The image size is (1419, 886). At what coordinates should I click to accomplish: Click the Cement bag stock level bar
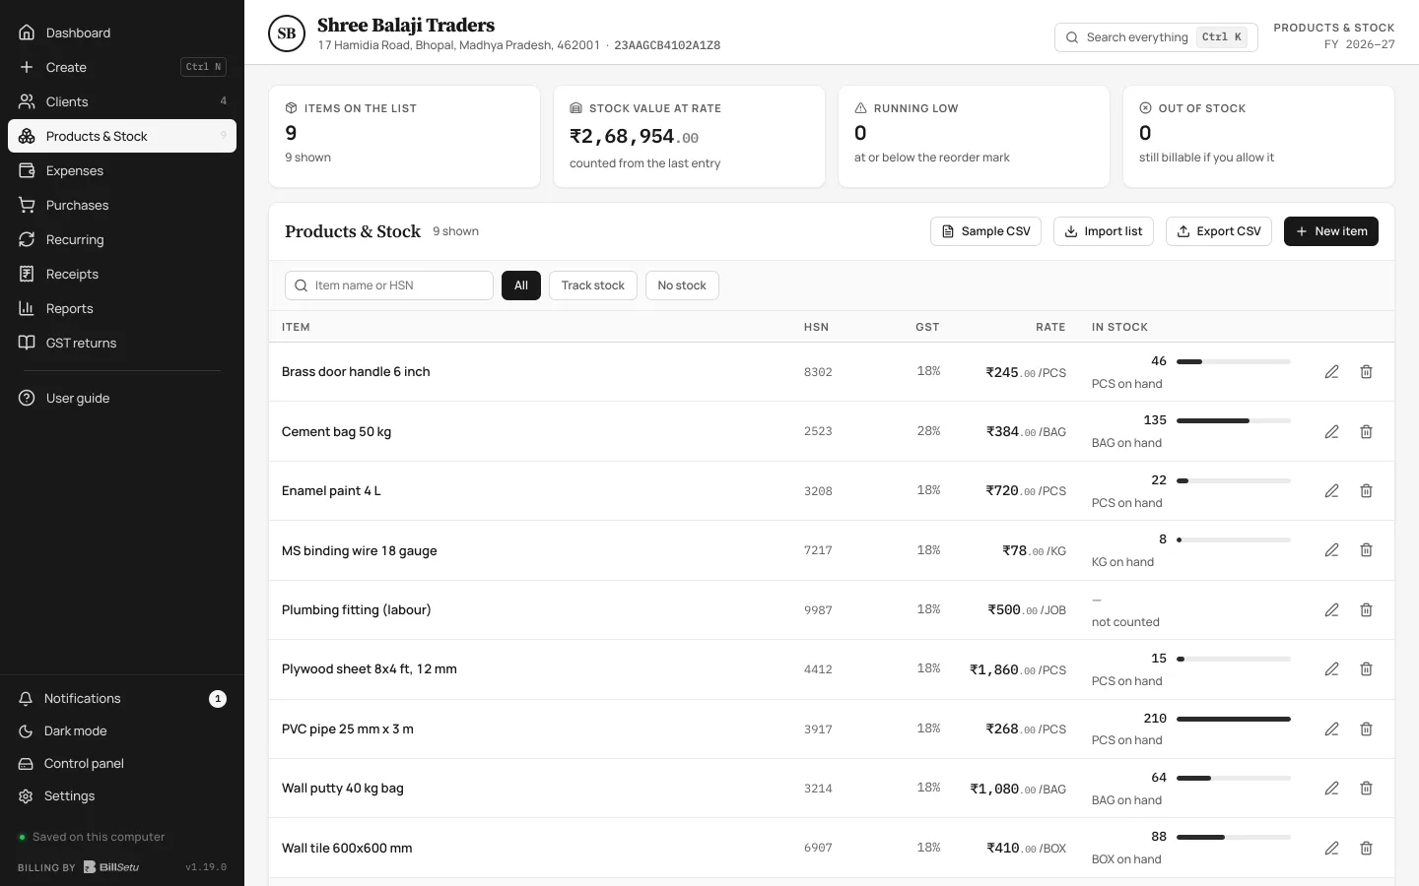coord(1234,421)
